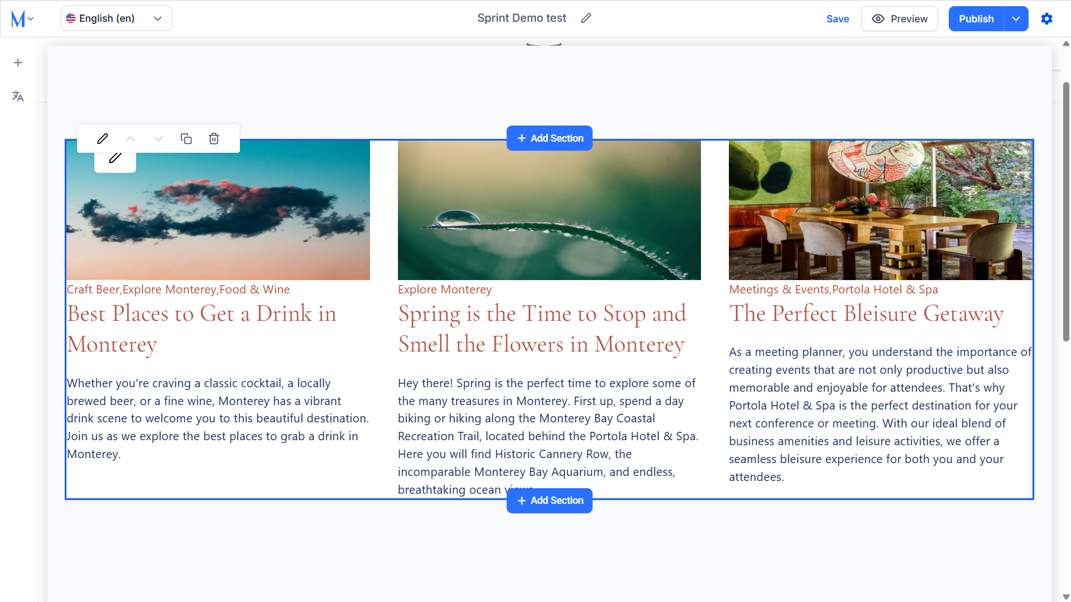Add Section below the blog cards

(549, 500)
